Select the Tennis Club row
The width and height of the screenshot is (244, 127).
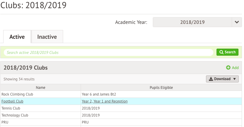(x=121, y=108)
